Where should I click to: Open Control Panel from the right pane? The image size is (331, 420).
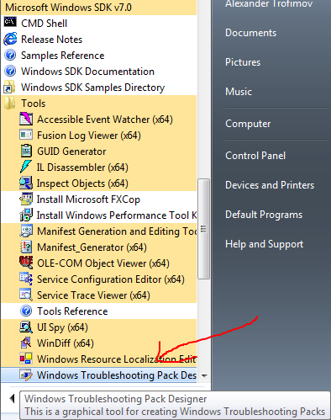[255, 156]
